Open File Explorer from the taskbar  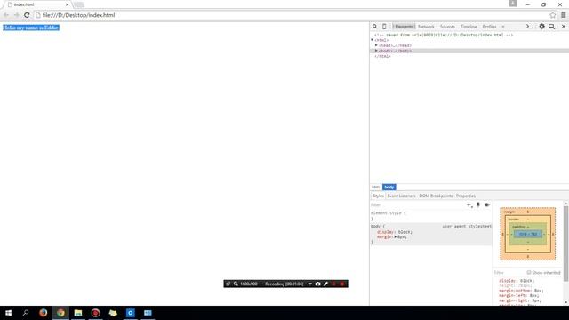(x=78, y=313)
